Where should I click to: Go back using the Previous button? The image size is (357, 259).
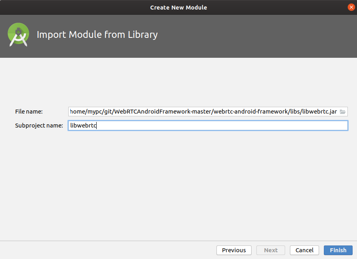pos(234,250)
